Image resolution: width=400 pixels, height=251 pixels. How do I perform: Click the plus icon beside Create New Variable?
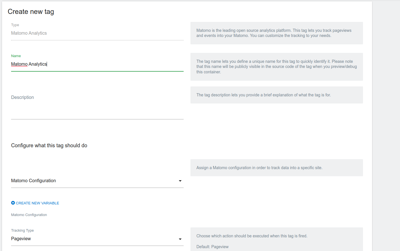(13, 203)
